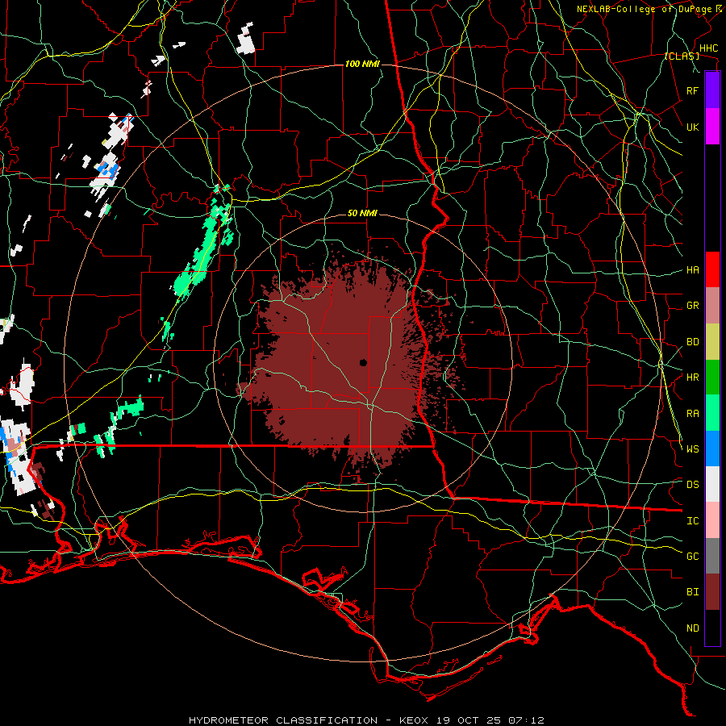
Task: Click the RA bright green legend swatch
Action: (x=712, y=412)
